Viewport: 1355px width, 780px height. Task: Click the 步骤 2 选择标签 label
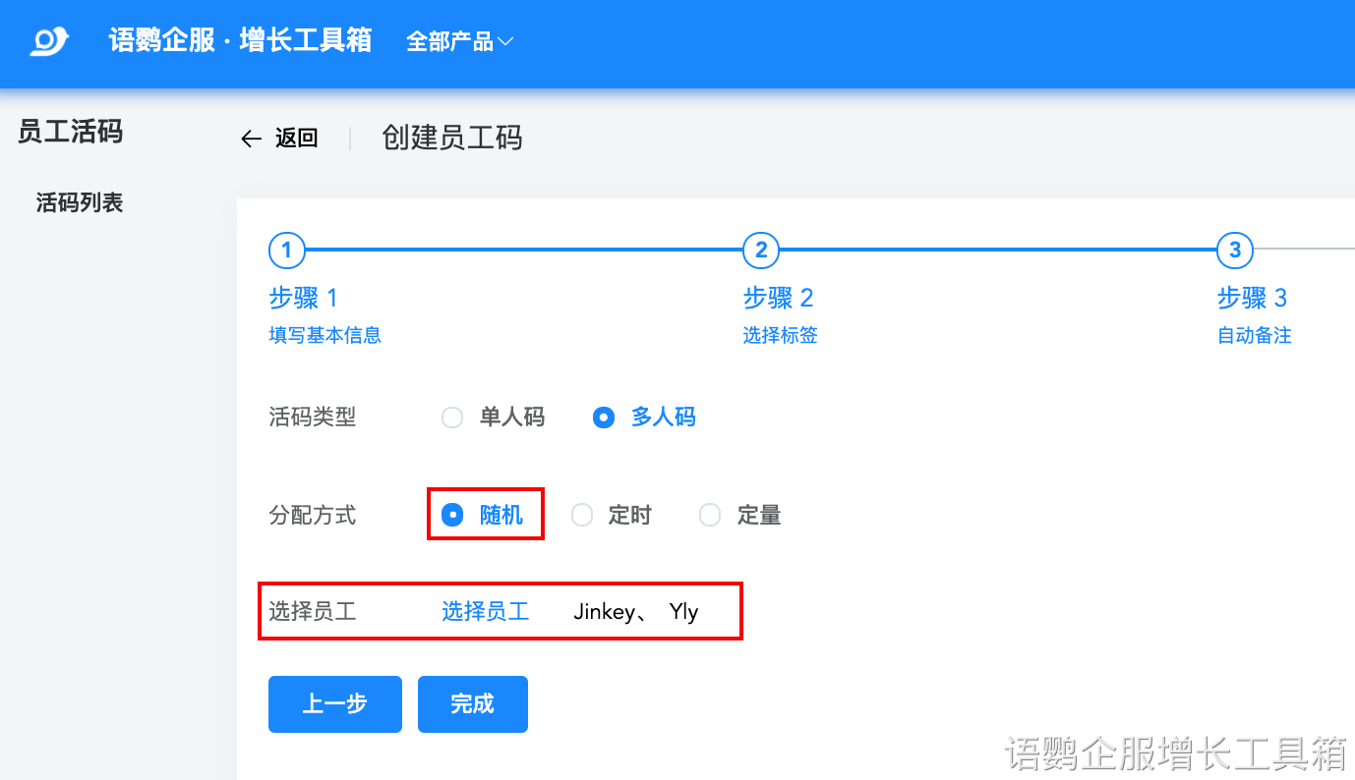779,335
